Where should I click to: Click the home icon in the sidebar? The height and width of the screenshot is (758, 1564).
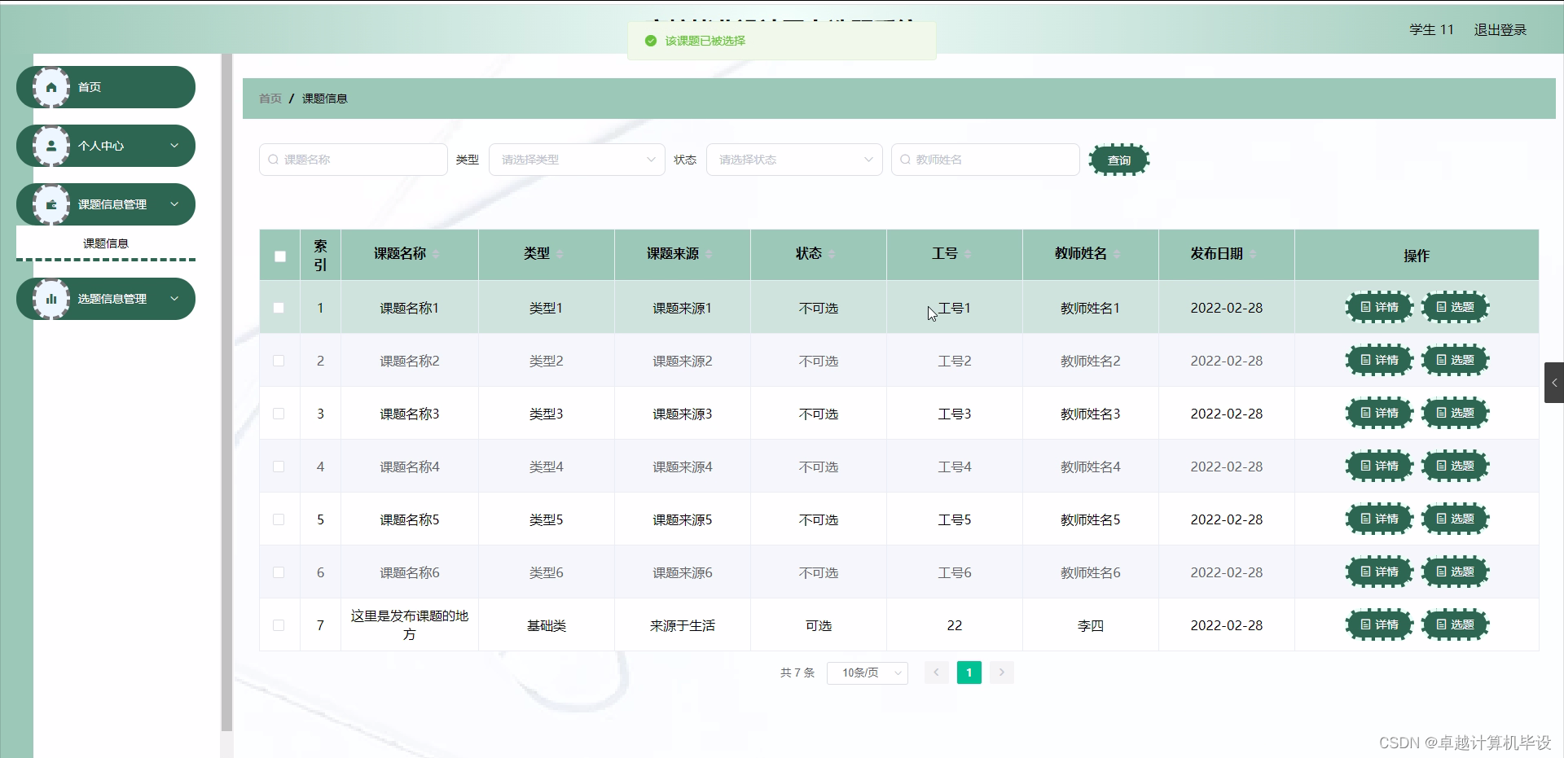point(51,87)
